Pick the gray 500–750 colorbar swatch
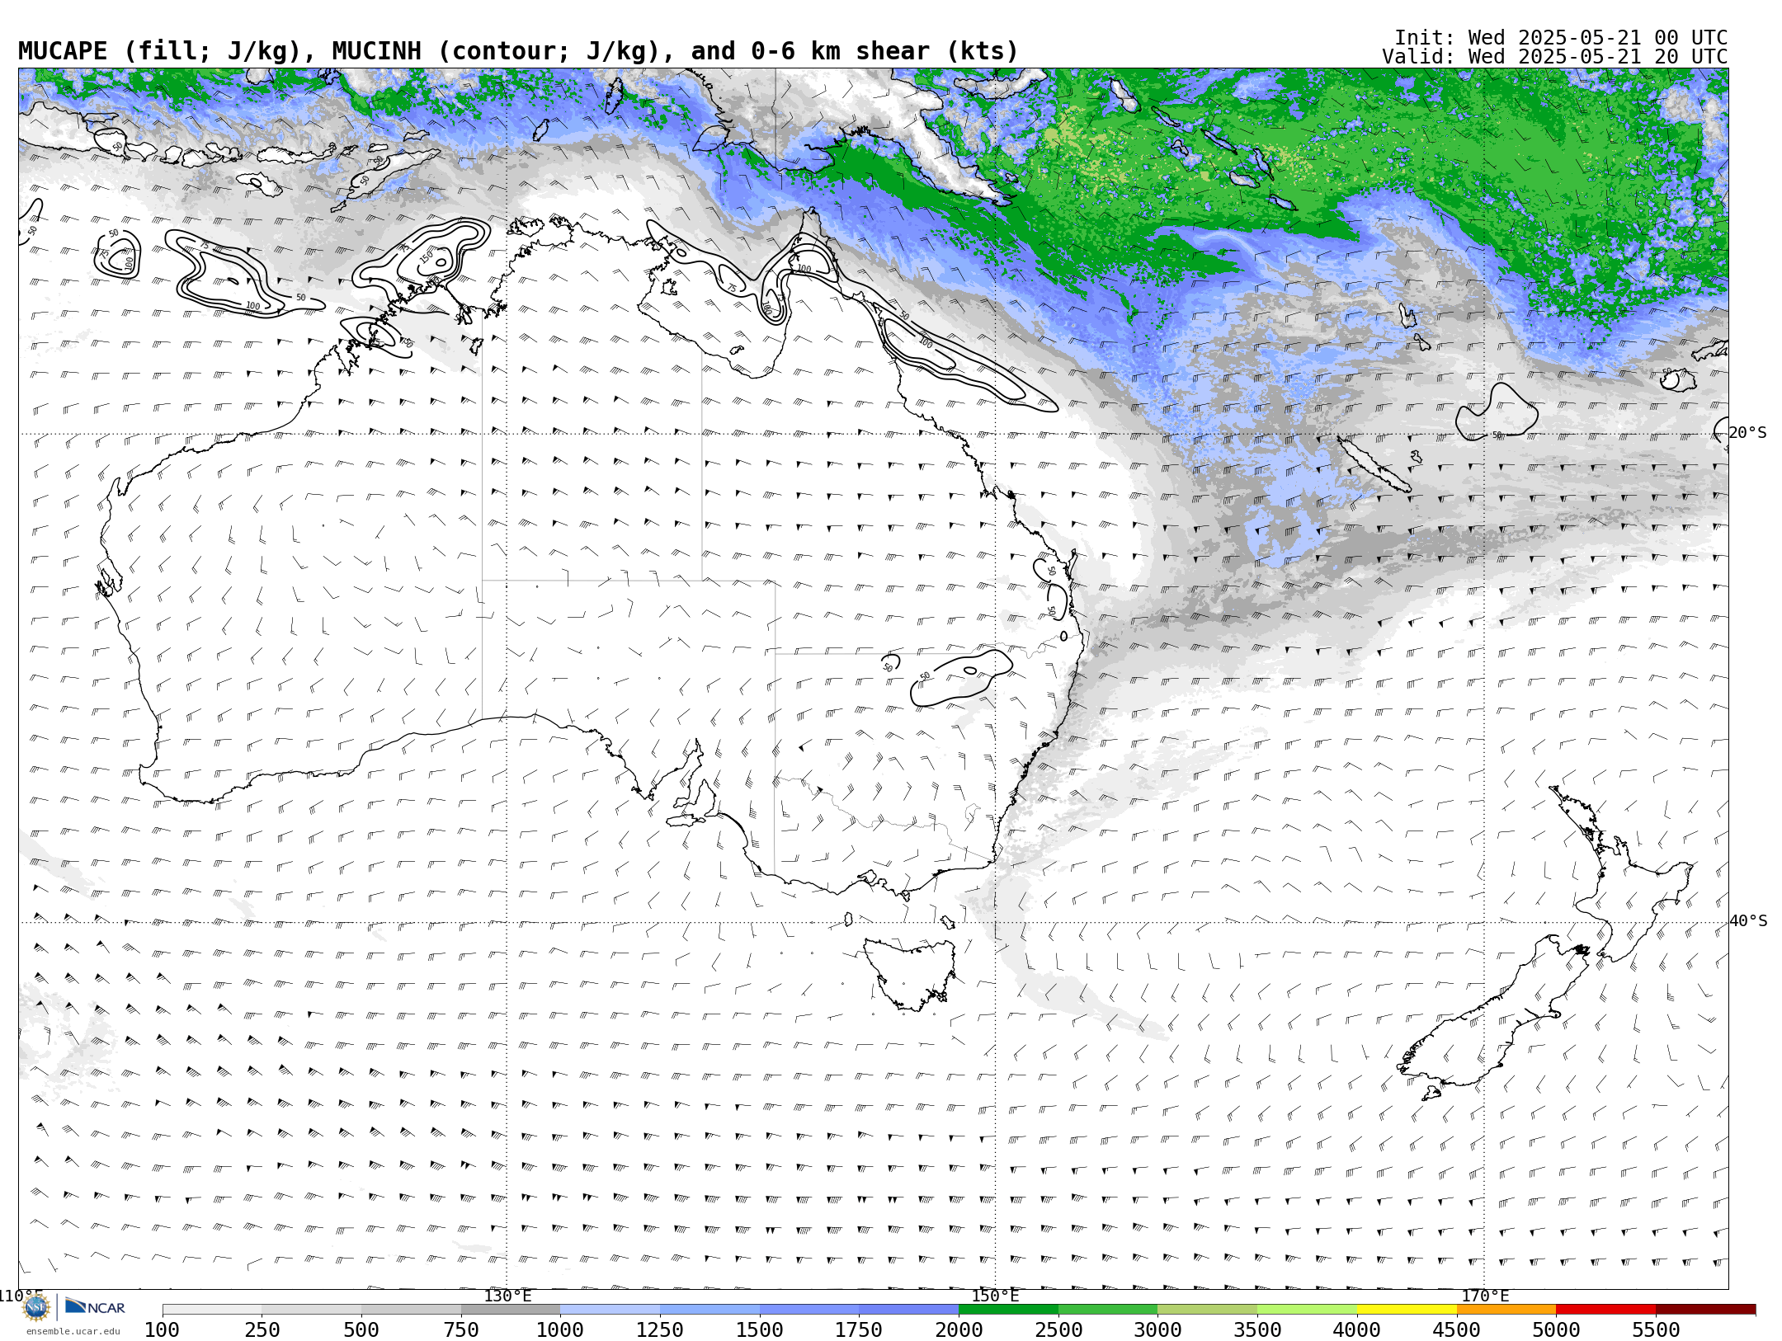 (411, 1310)
